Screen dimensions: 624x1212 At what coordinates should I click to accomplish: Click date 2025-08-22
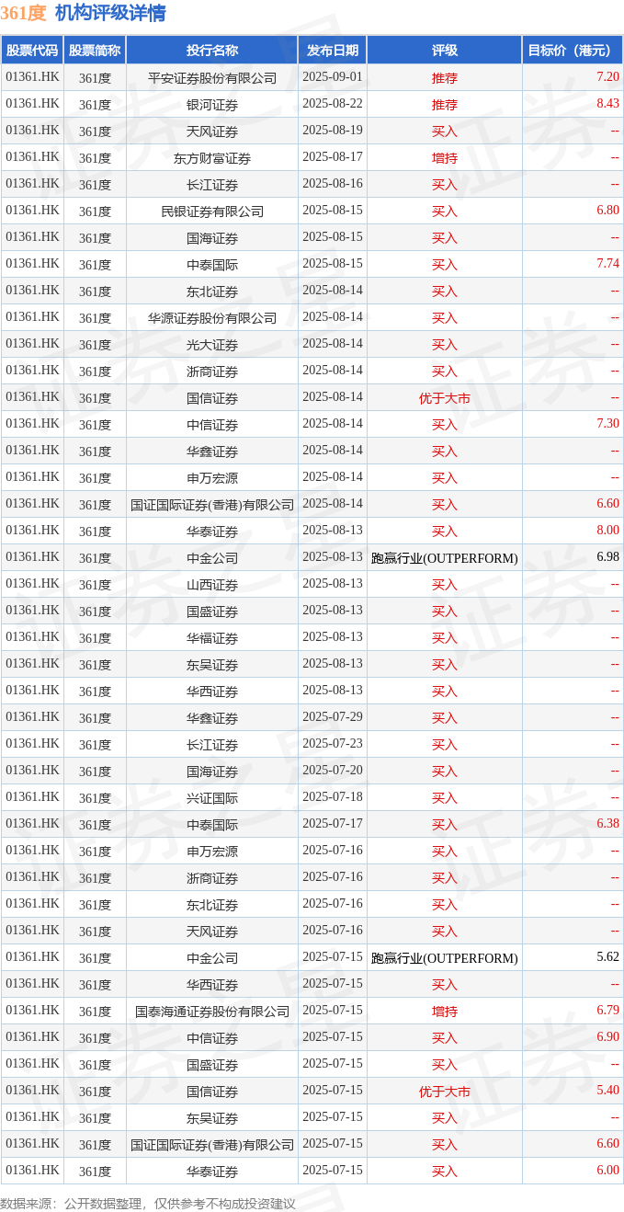[333, 104]
